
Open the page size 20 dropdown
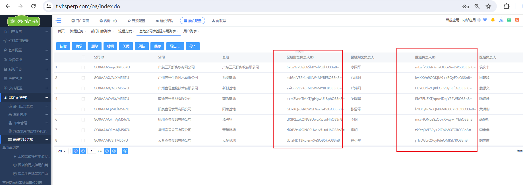point(62,151)
